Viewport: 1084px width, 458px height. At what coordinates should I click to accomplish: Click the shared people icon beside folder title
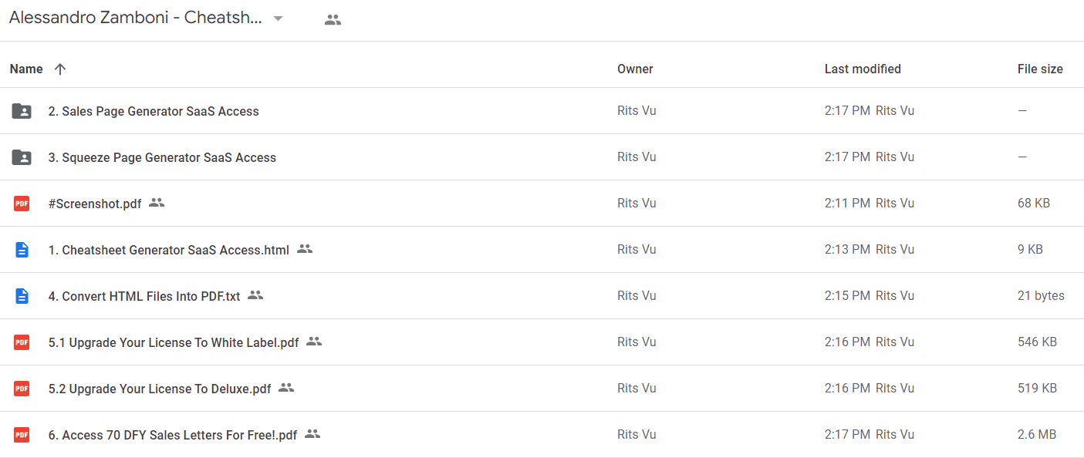[333, 20]
